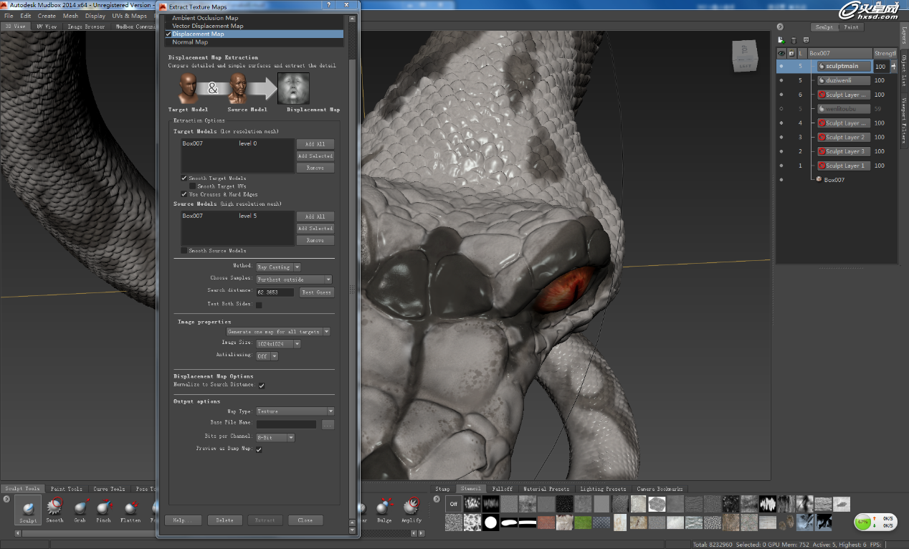Select the Sculpt Layer 2 layer
Viewport: 909px width, 549px height.
pyautogui.click(x=844, y=137)
